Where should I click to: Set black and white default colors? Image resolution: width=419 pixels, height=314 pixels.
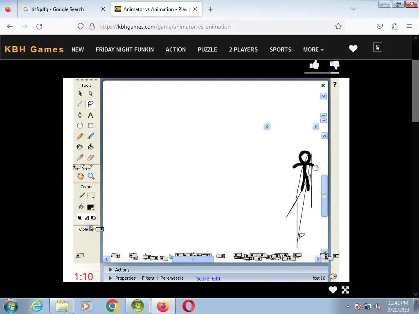pos(80,218)
